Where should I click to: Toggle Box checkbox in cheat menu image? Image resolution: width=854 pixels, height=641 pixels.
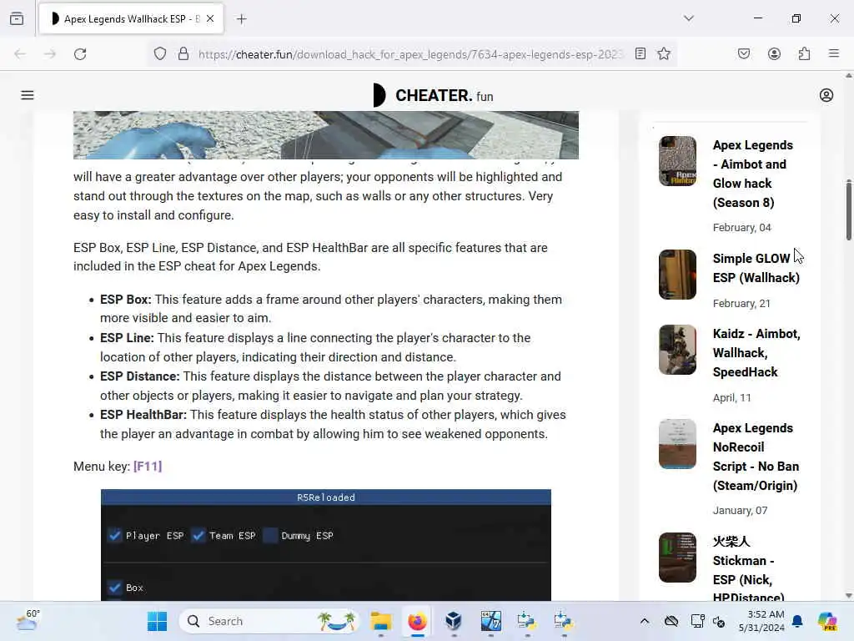(x=114, y=587)
